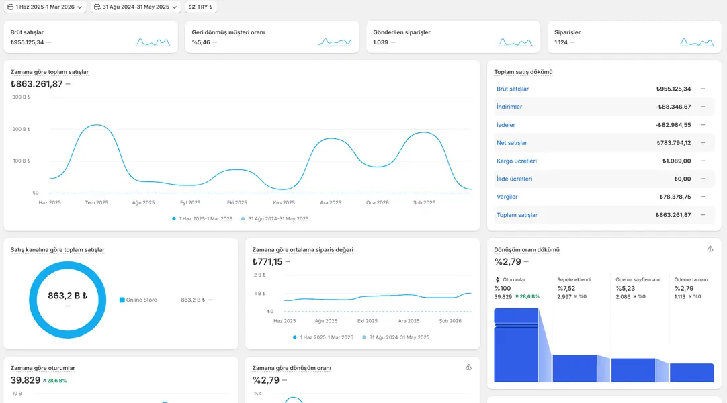Click the Geri dönmüş müşteri oranı sparkline

pos(335,42)
